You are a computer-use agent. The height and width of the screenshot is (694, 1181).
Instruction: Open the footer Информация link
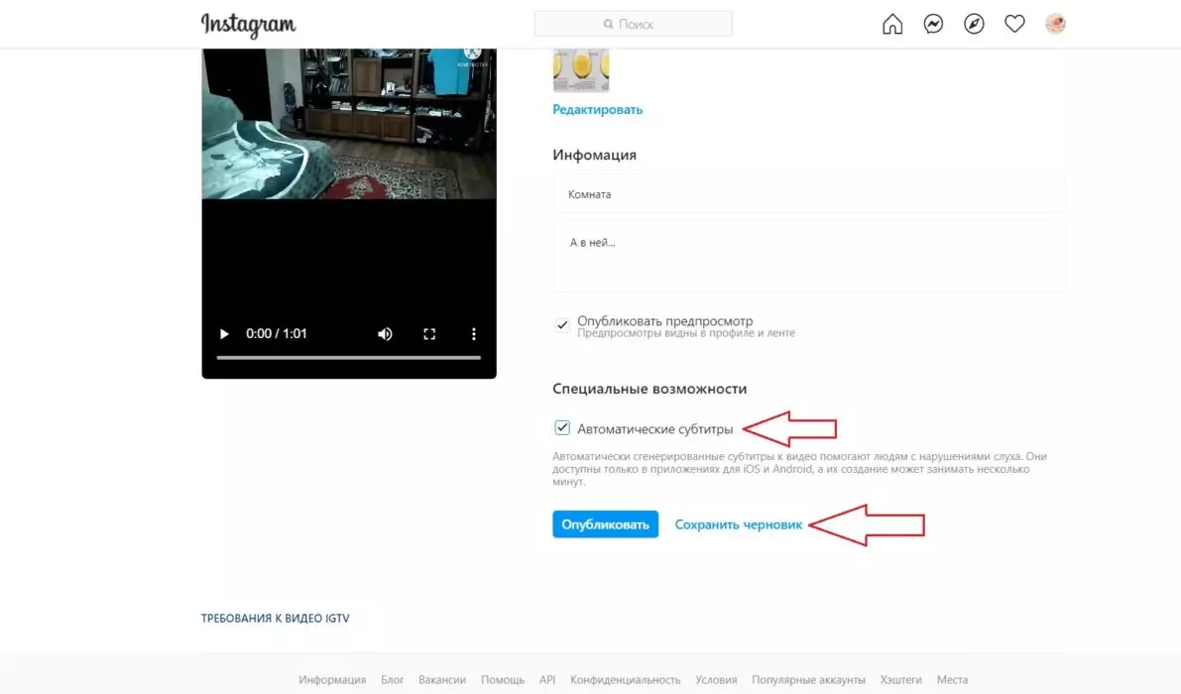[332, 680]
